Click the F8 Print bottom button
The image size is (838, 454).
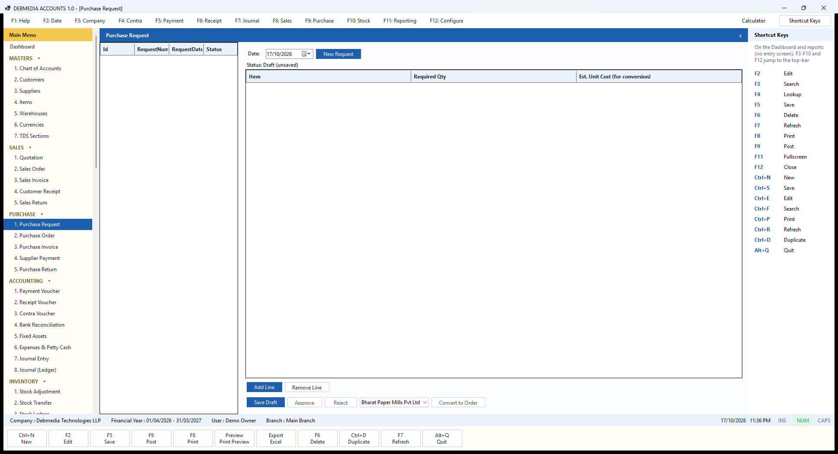click(x=193, y=438)
